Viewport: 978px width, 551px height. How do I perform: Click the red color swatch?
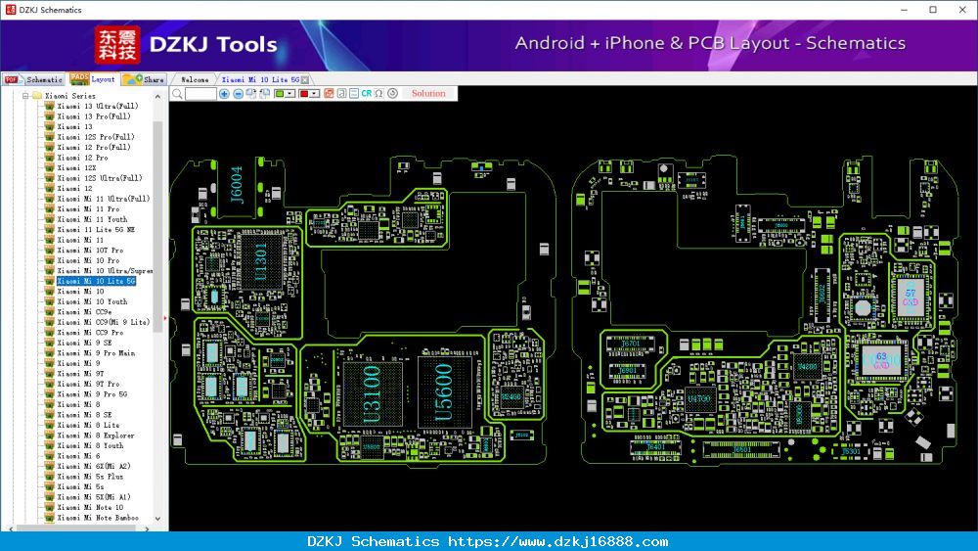click(x=304, y=94)
